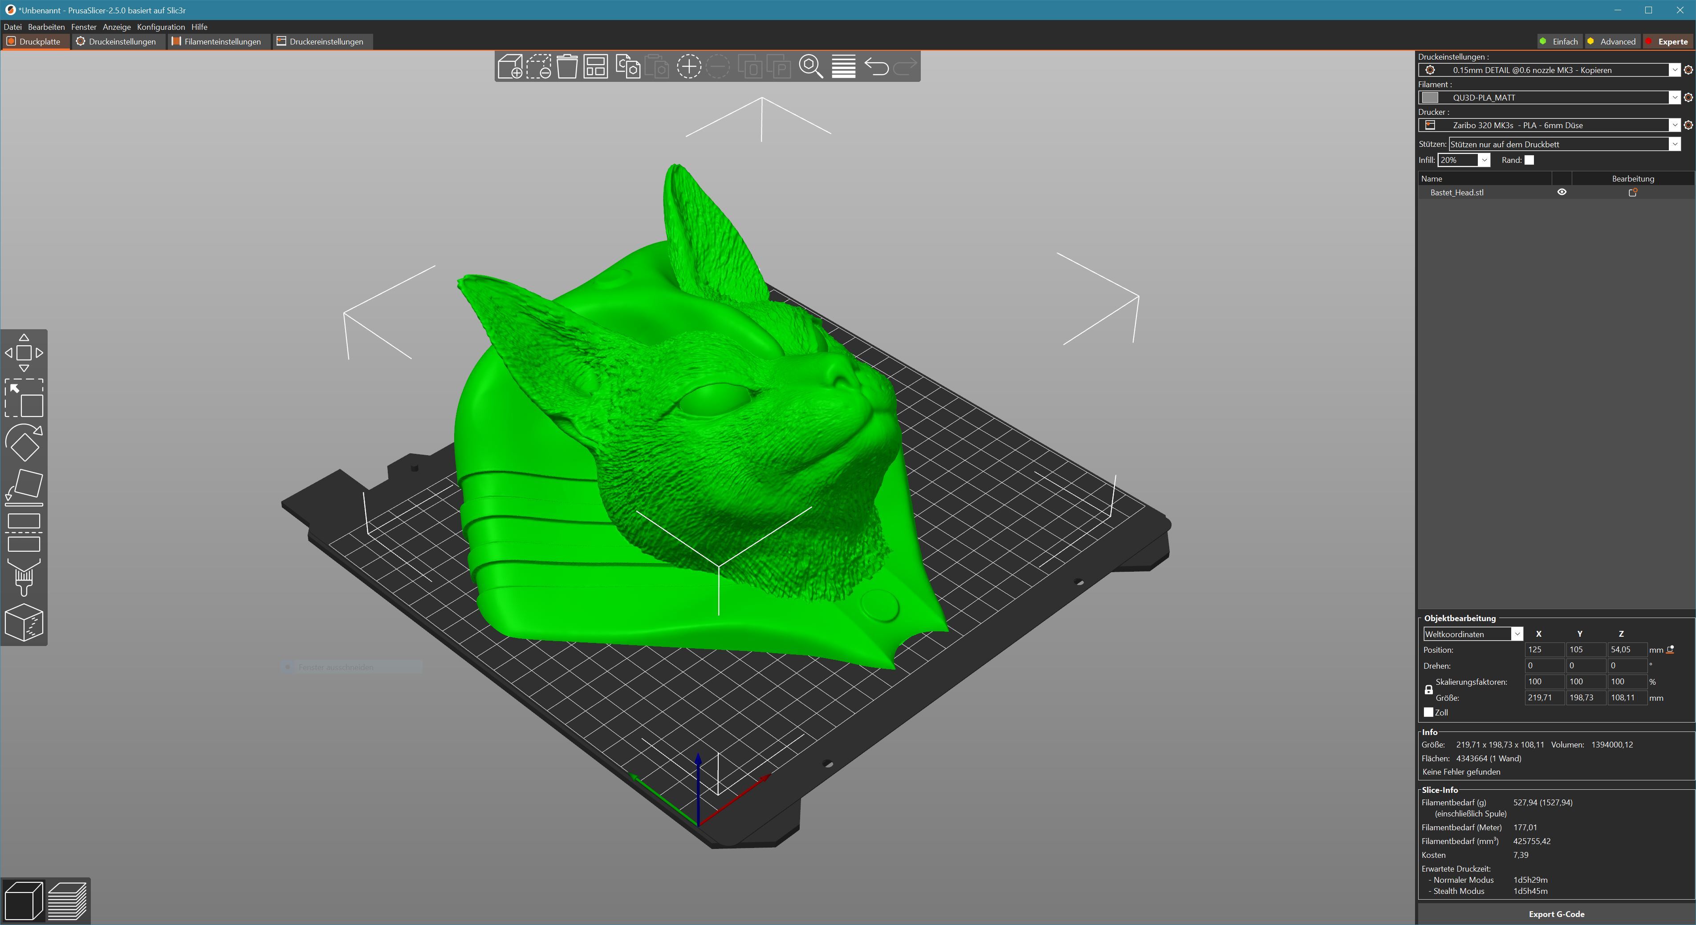This screenshot has height=925, width=1696.
Task: Click the Arrange objects icon
Action: tap(596, 66)
